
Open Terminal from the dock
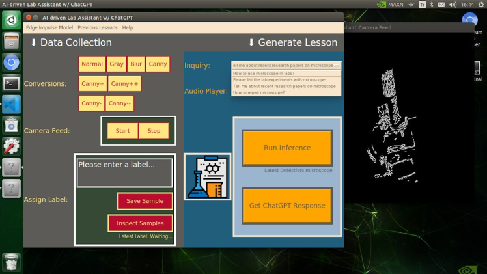point(12,83)
